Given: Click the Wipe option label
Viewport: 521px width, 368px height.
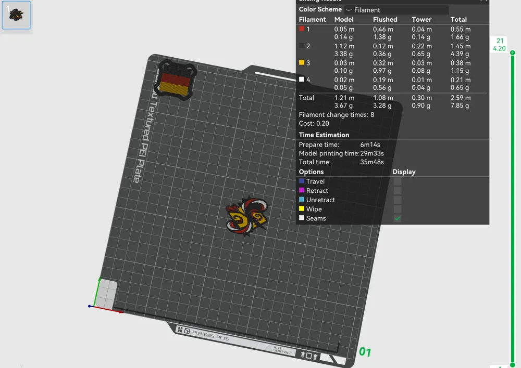Looking at the screenshot, I should pos(314,209).
